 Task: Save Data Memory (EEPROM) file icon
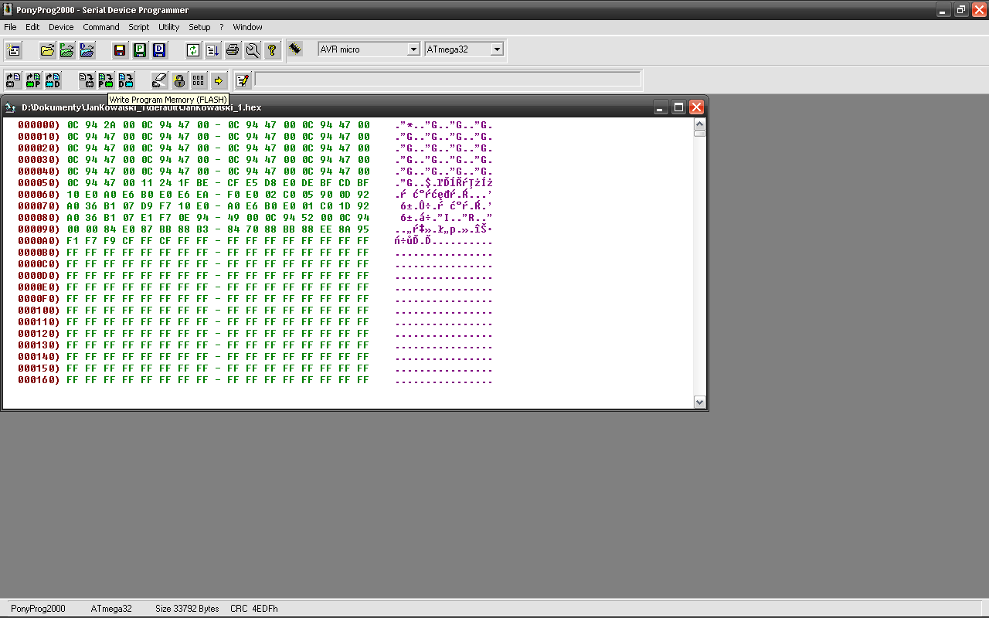tap(159, 50)
